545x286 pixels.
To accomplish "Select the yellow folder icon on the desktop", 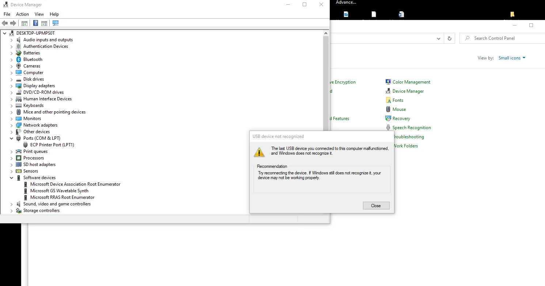I will (512, 14).
